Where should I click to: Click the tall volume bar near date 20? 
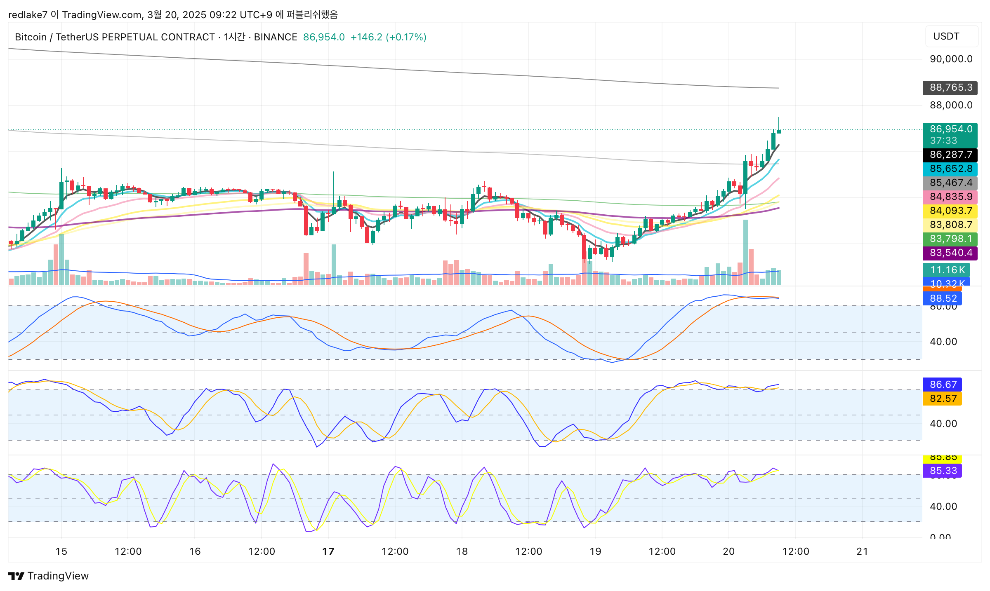pyautogui.click(x=745, y=252)
